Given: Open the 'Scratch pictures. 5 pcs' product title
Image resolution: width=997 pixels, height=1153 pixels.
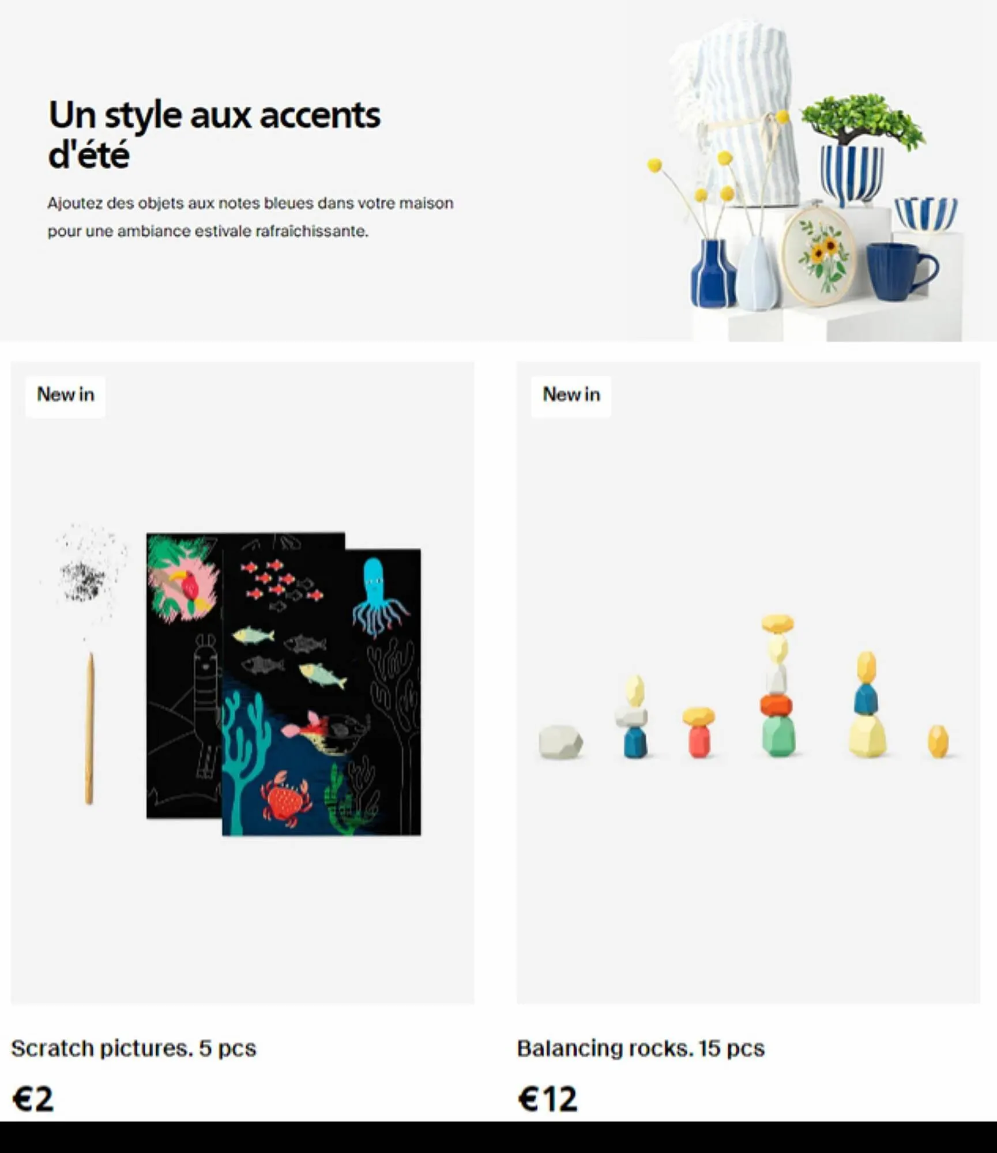Looking at the screenshot, I should [x=134, y=1049].
